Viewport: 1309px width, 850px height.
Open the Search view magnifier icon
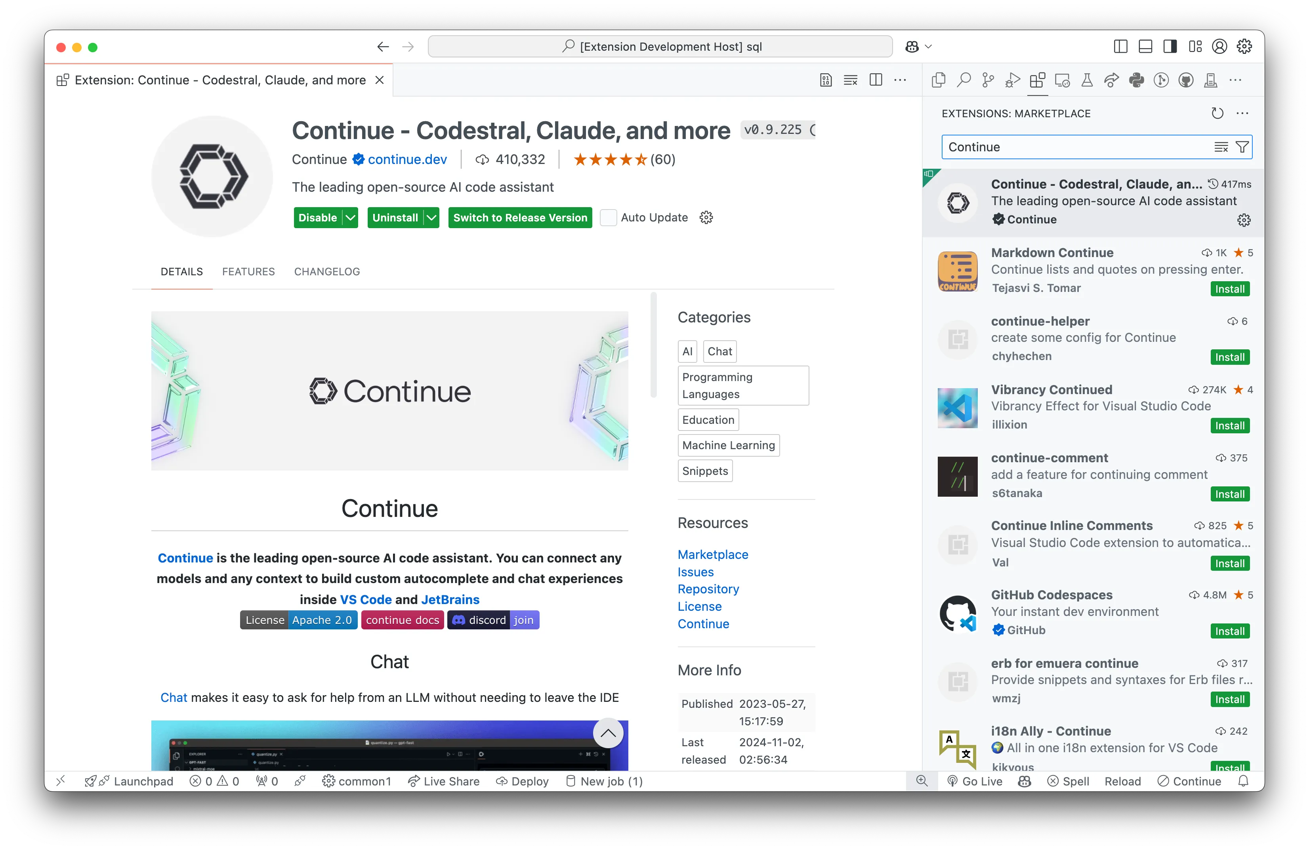[x=963, y=80]
